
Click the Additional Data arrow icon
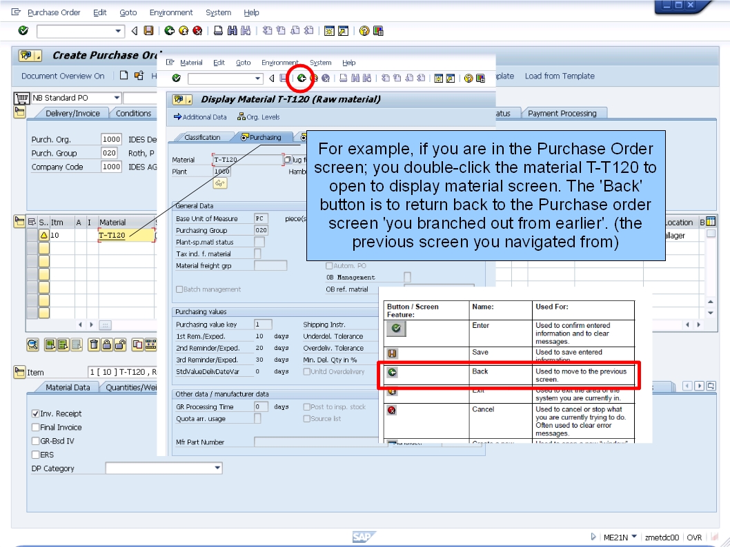tap(177, 117)
